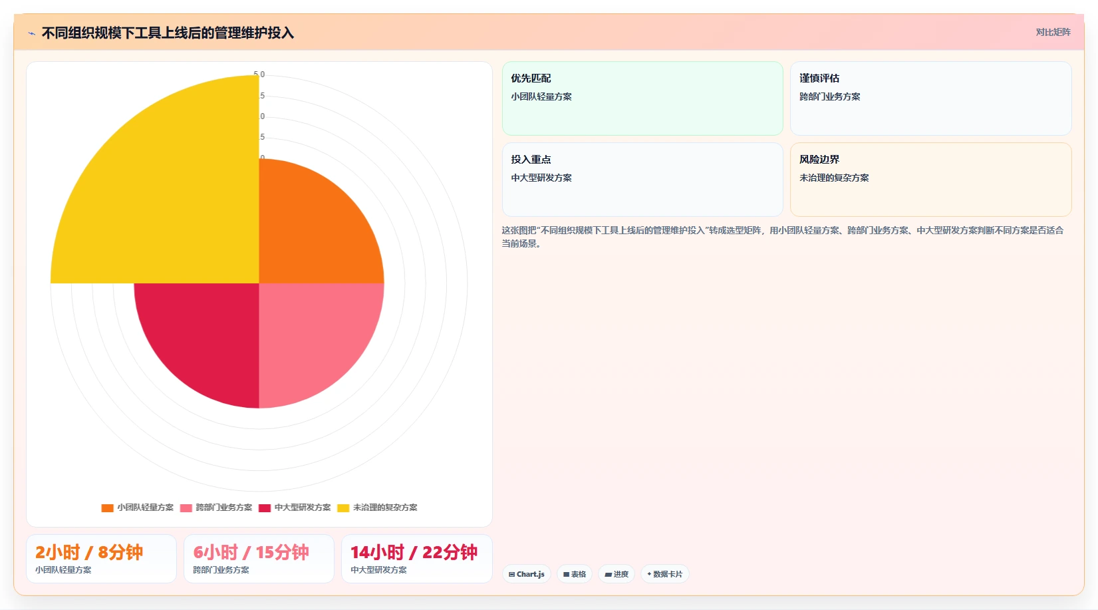The image size is (1098, 610).
Task: Click the 进度 tag pill
Action: [x=617, y=574]
